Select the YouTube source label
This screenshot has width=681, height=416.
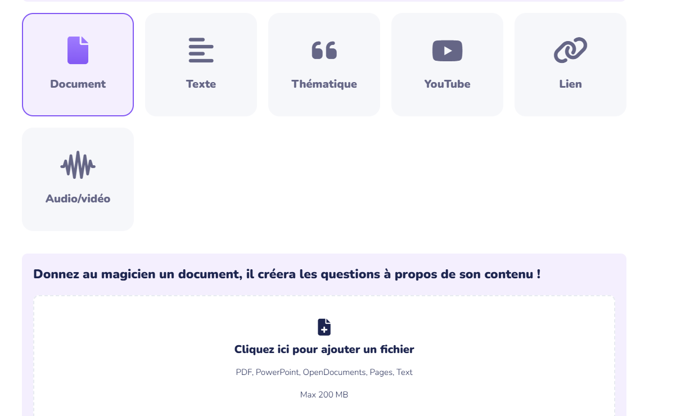pyautogui.click(x=447, y=84)
